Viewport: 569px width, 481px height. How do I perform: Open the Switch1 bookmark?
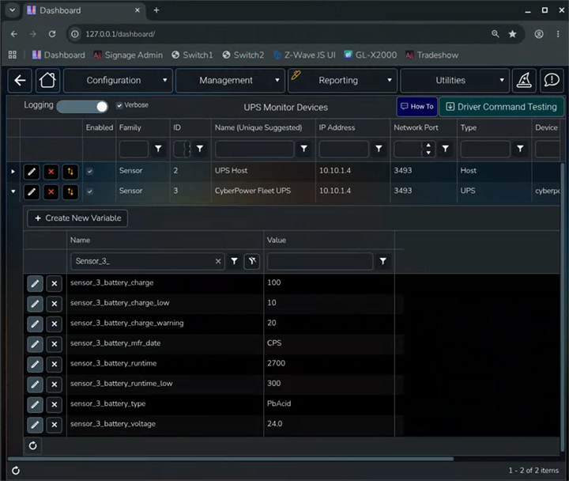coord(192,55)
